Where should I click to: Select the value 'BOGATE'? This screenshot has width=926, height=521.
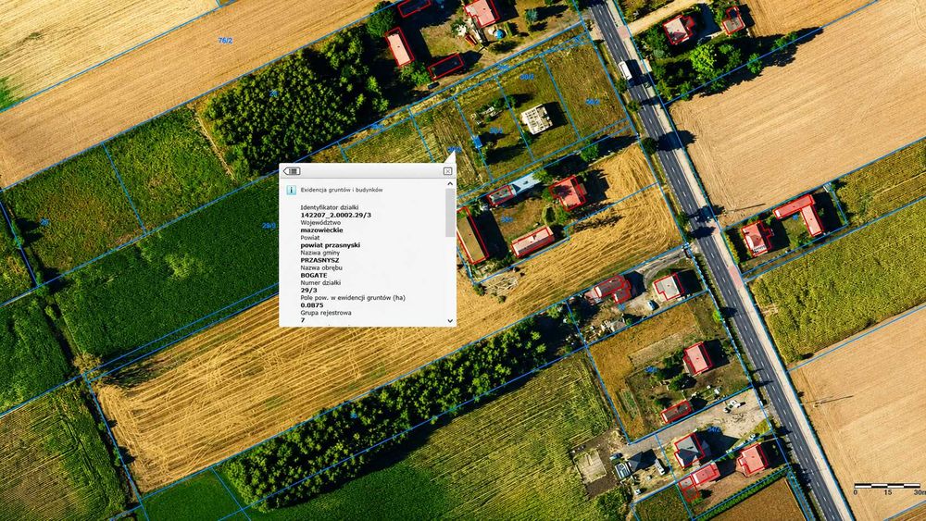(x=314, y=276)
